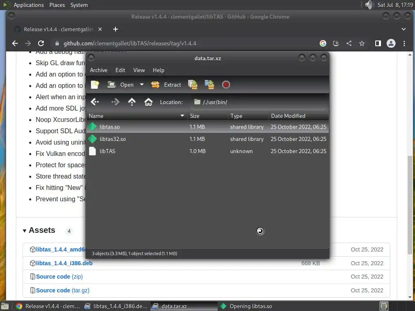The width and height of the screenshot is (415, 311).
Task: Download Source code (tar.gz) link
Action: tap(63, 290)
